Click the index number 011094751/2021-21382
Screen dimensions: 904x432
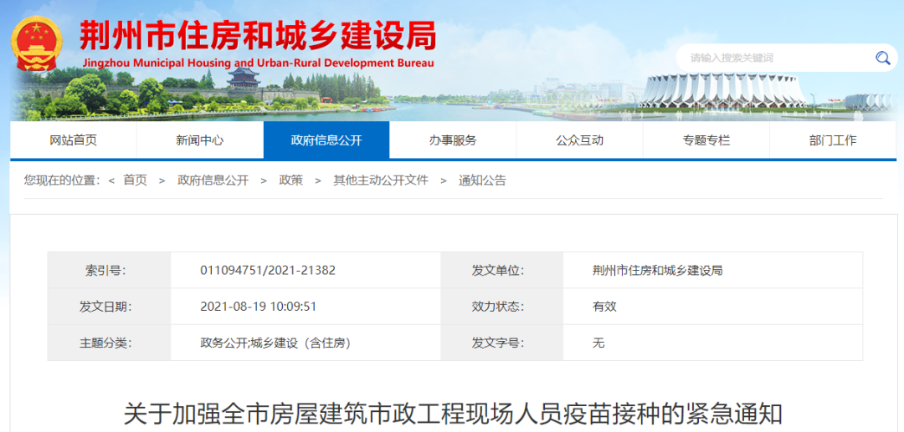point(268,271)
